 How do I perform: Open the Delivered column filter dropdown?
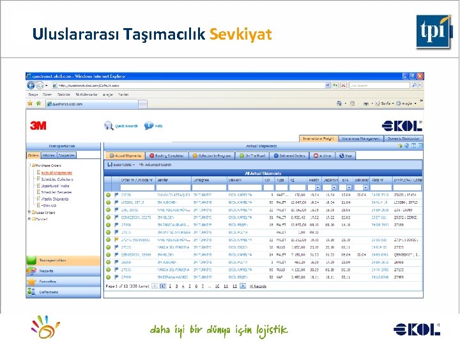point(365,187)
